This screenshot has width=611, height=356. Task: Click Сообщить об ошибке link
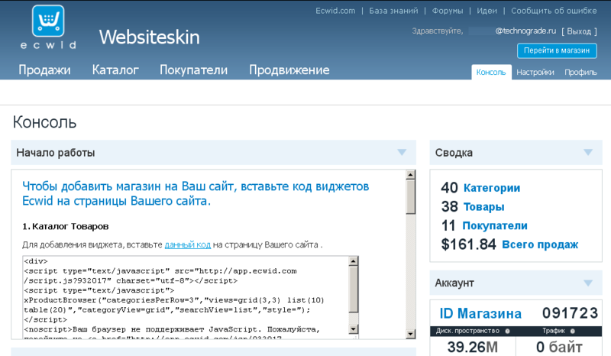pyautogui.click(x=554, y=11)
